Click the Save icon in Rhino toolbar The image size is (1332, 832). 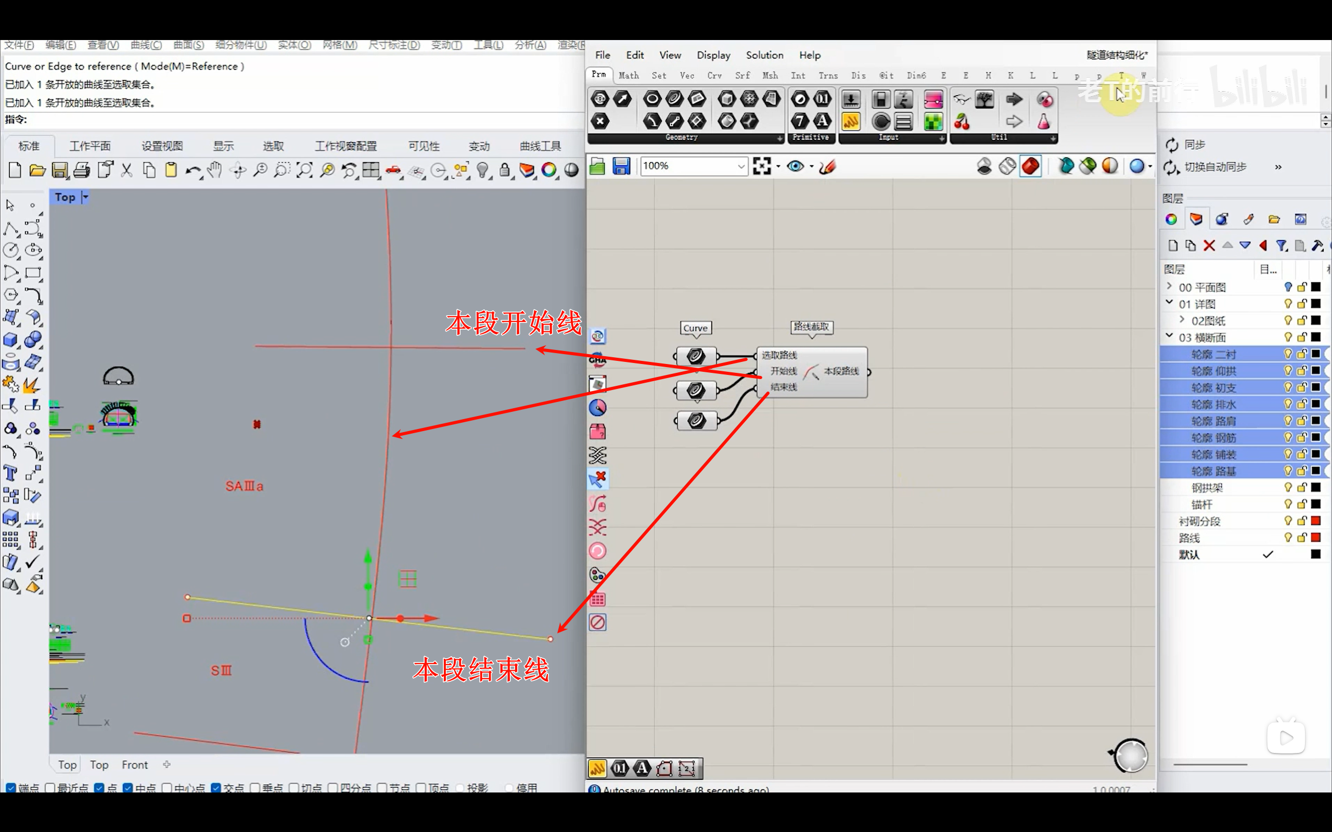60,170
